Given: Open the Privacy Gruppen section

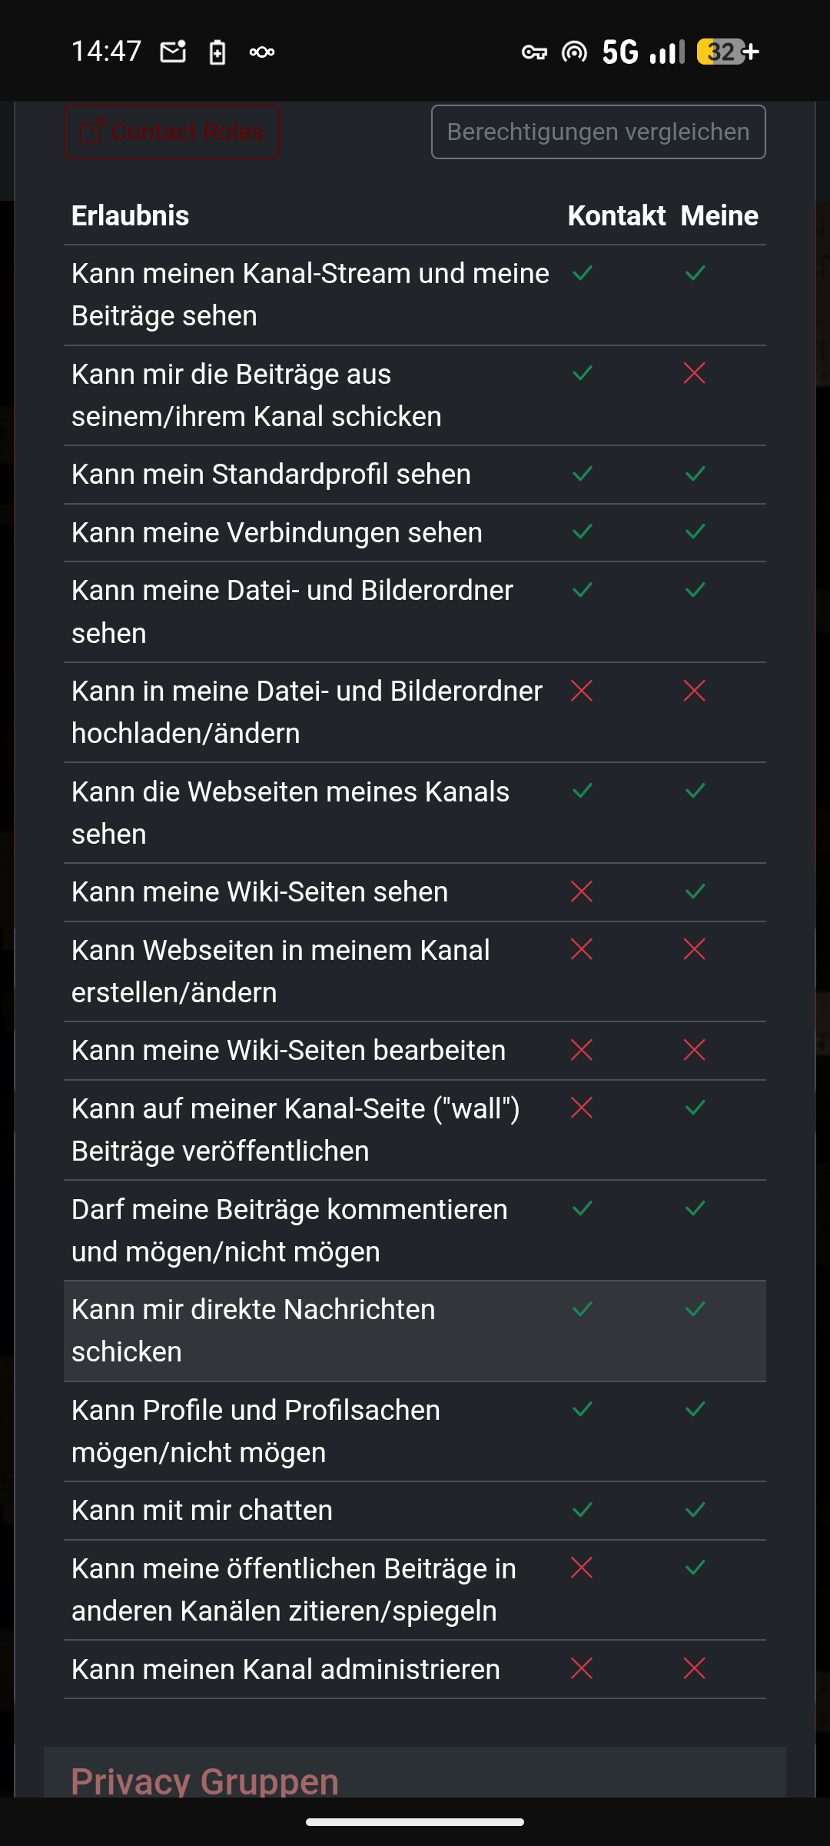Looking at the screenshot, I should point(205,1780).
